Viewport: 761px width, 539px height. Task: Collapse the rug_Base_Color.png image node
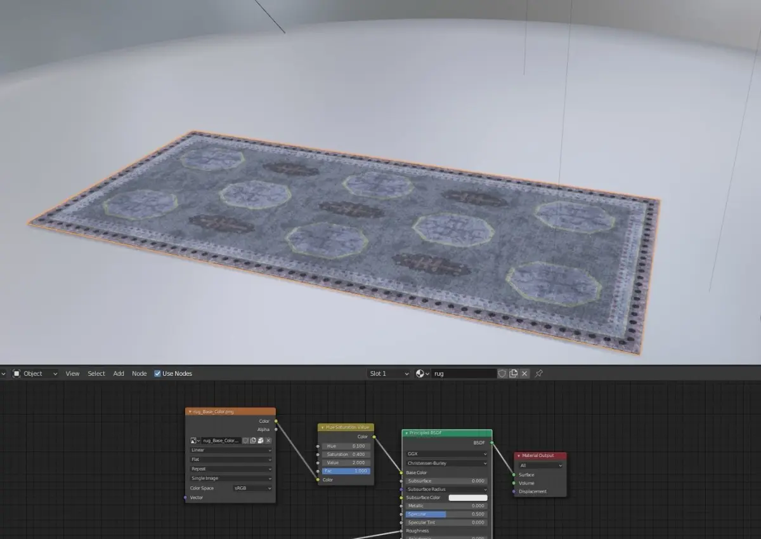pos(190,411)
